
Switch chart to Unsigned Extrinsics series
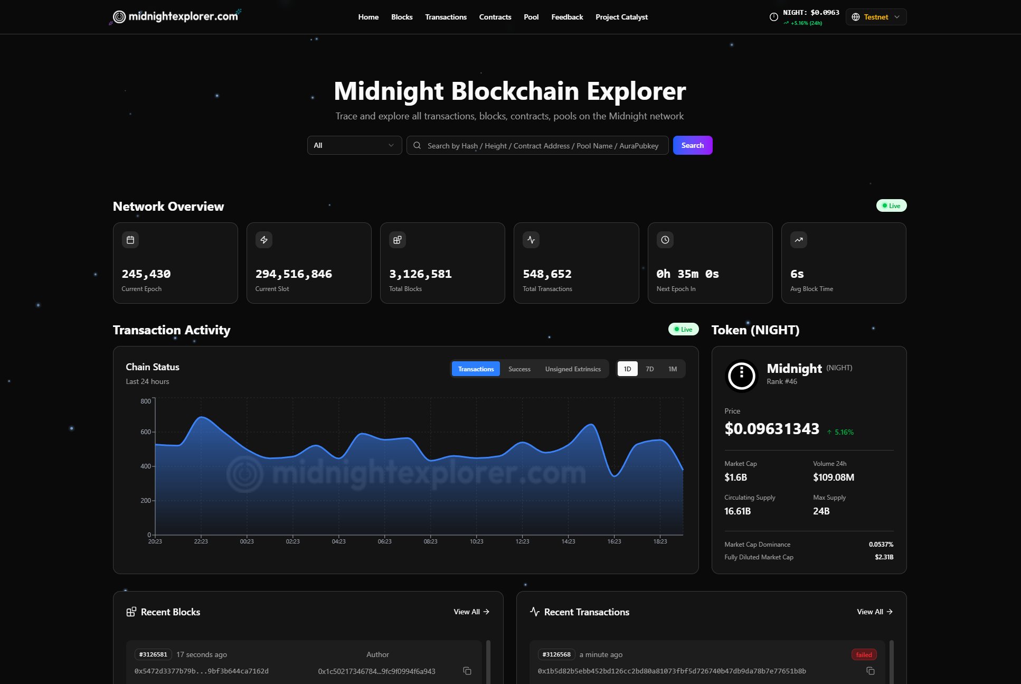pyautogui.click(x=573, y=369)
